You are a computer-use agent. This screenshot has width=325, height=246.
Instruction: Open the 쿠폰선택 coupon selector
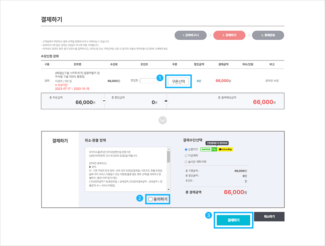click(178, 81)
